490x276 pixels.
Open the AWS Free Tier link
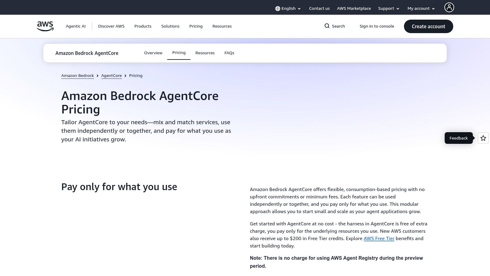pos(379,239)
